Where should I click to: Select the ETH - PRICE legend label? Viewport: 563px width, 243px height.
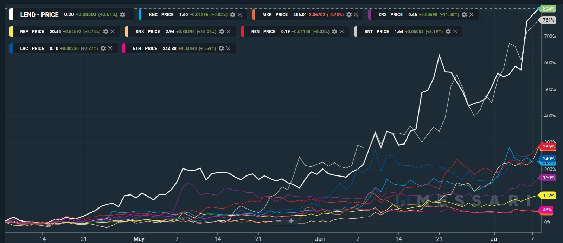[145, 49]
